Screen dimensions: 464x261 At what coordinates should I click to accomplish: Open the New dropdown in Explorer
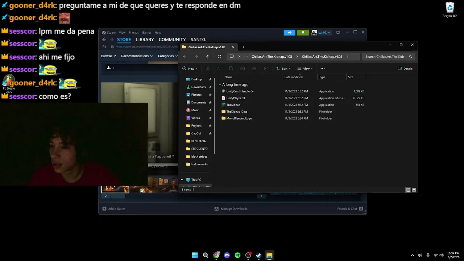click(190, 69)
